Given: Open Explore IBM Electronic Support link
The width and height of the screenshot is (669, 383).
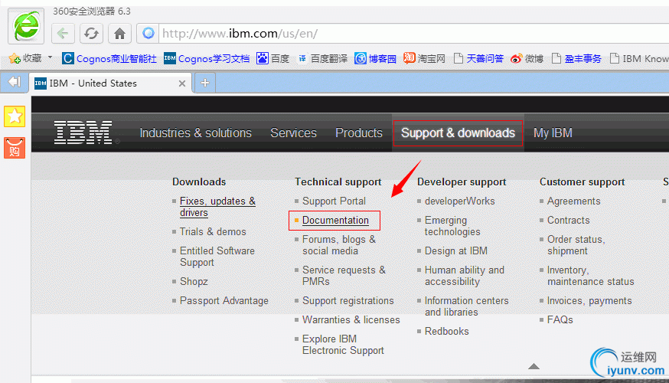Looking at the screenshot, I should click(x=343, y=345).
